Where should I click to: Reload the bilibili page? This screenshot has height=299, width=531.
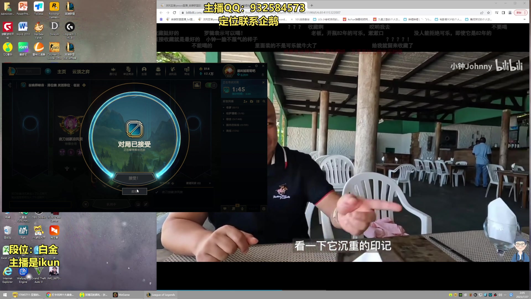pos(175,13)
